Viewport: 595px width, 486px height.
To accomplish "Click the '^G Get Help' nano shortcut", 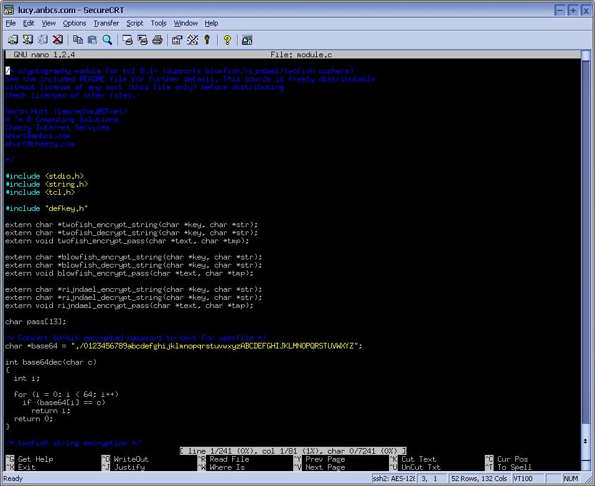I will 30,459.
